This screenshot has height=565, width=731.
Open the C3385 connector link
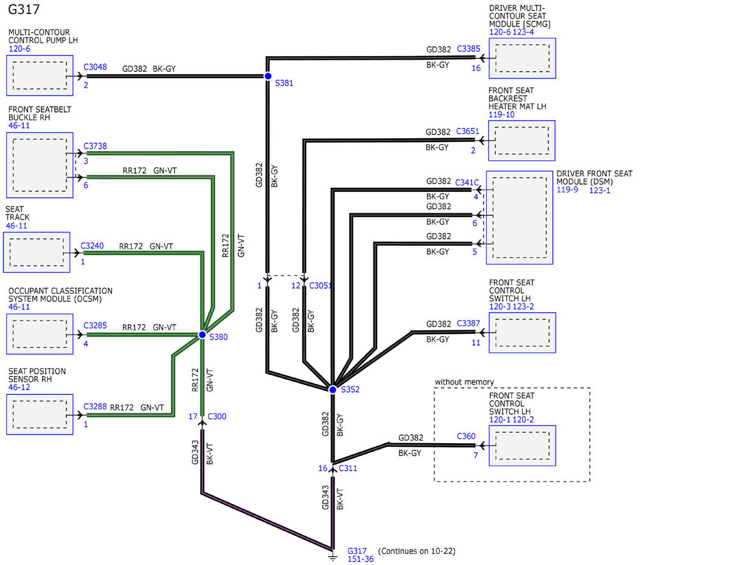(x=468, y=49)
